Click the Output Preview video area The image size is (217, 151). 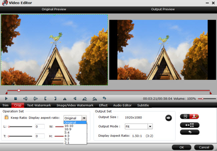pos(163,50)
